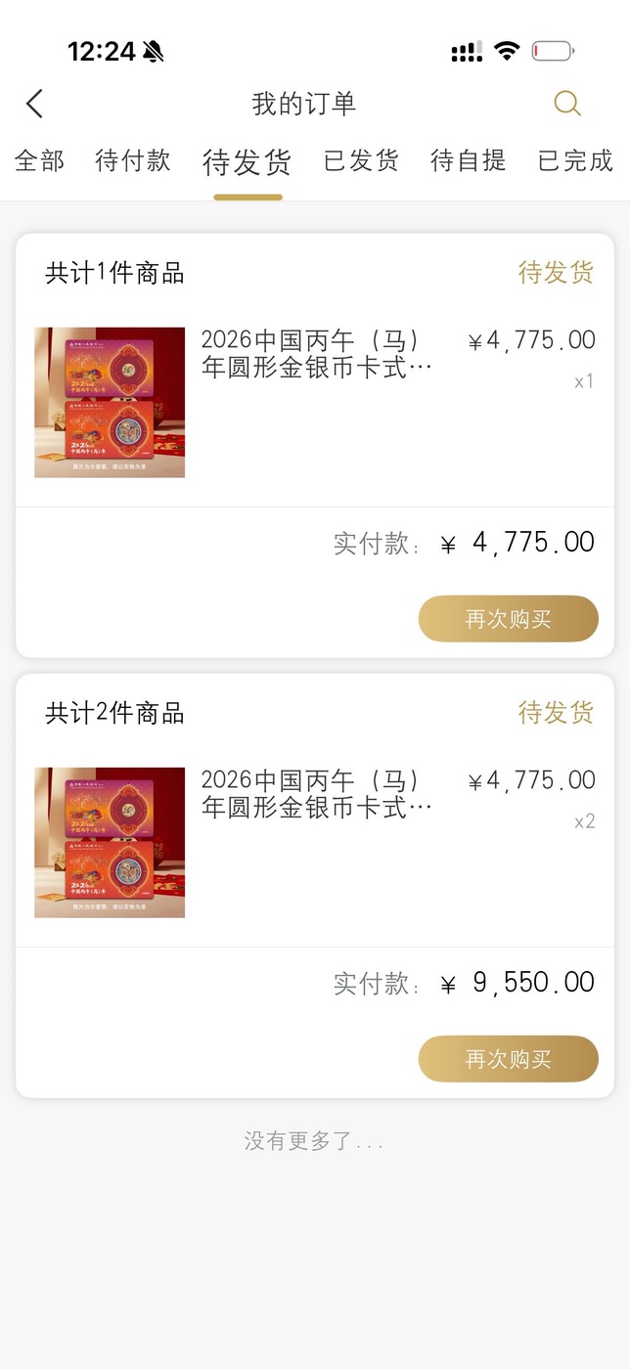Screen dimensions: 630x1369
Task: Open product thumbnail of the 1-item order
Action: coord(110,402)
